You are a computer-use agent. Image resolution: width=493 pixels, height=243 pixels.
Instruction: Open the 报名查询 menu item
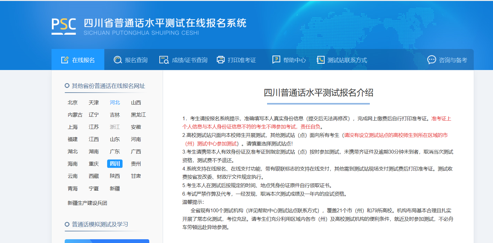pos(131,60)
